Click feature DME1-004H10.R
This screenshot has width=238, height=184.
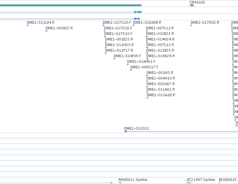[x=161, y=78]
